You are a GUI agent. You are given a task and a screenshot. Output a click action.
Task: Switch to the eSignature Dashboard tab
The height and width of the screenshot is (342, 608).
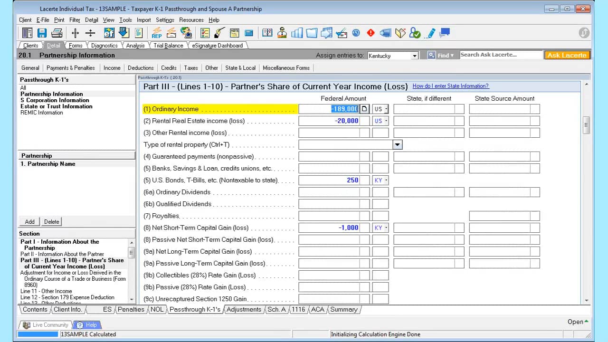click(x=217, y=46)
